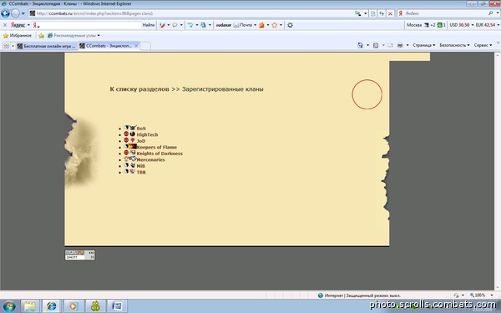Click the refresh icon in address bar
Screen dimensions: 501x313
pos(382,13)
